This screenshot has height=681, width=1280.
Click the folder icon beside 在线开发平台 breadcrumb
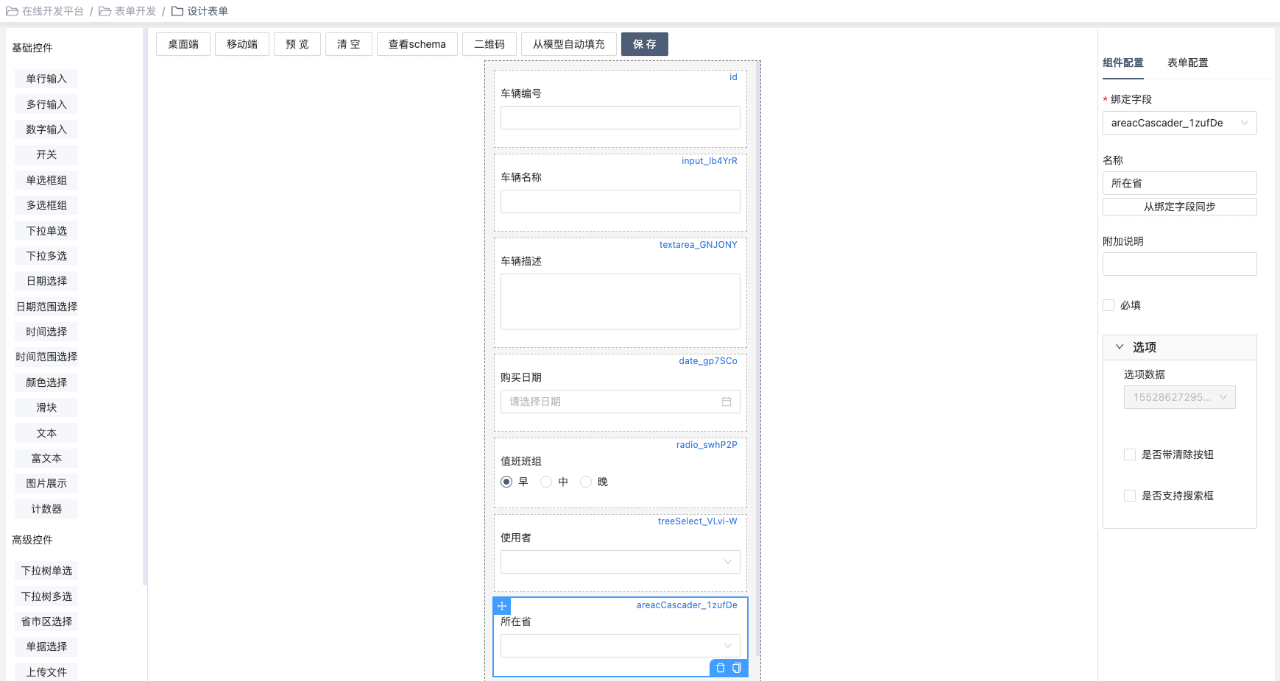12,11
